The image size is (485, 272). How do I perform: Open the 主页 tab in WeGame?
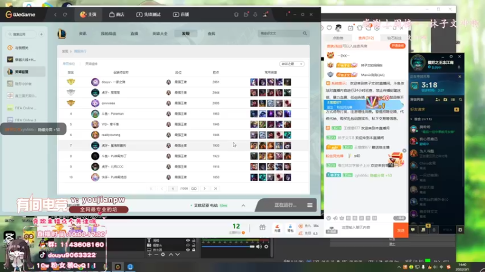(88, 15)
